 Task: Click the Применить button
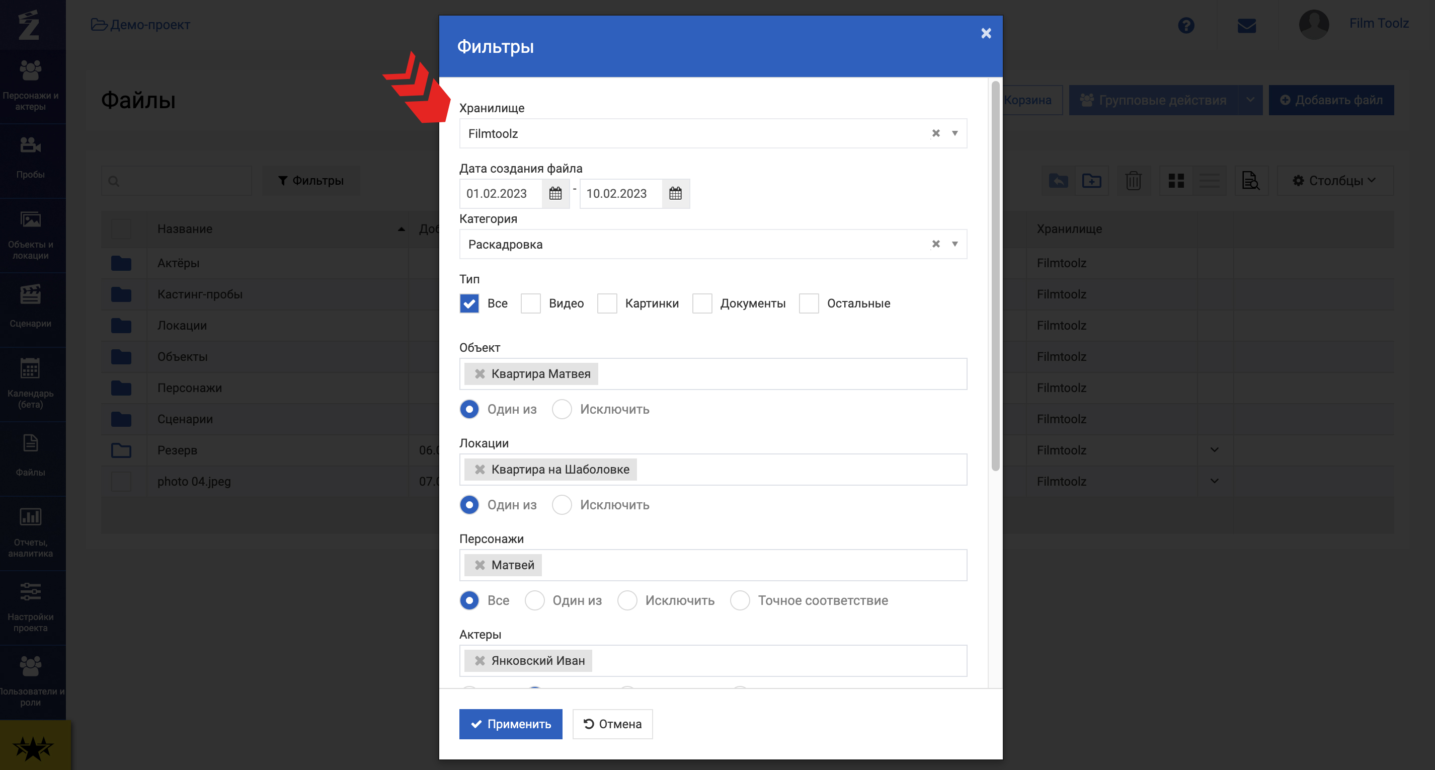510,724
